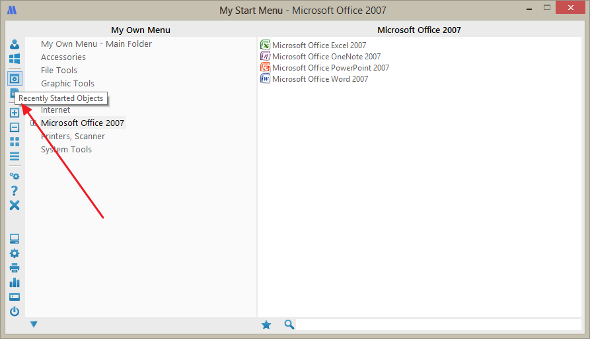Image resolution: width=590 pixels, height=339 pixels.
Task: Launch Microsoft Office PowerPoint 2007
Action: (x=331, y=67)
